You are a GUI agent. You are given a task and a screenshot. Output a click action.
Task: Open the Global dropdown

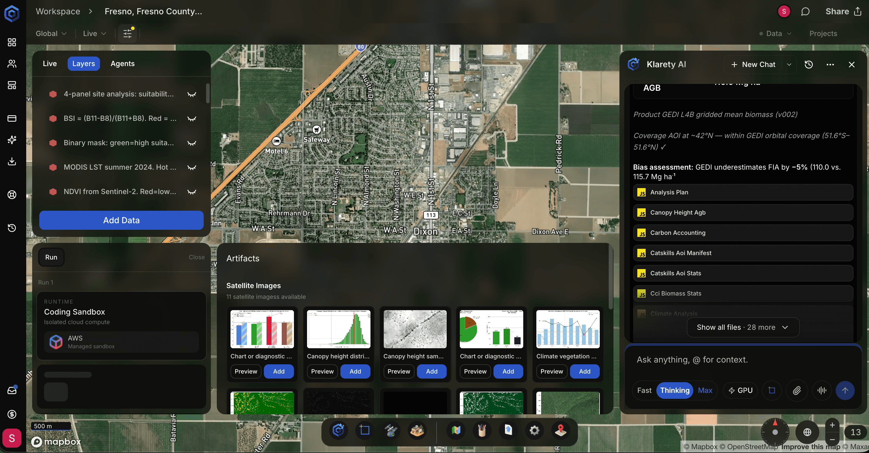[51, 33]
